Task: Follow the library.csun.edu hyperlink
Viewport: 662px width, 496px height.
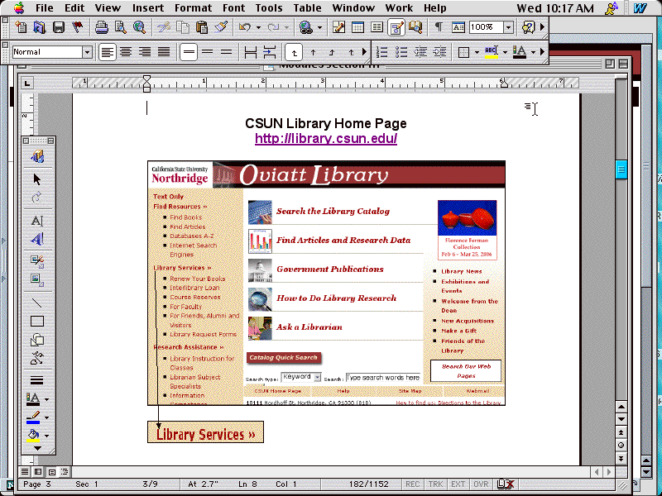Action: (x=326, y=138)
